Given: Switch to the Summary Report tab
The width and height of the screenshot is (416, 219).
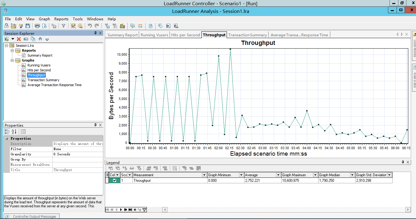Looking at the screenshot, I should click(122, 35).
